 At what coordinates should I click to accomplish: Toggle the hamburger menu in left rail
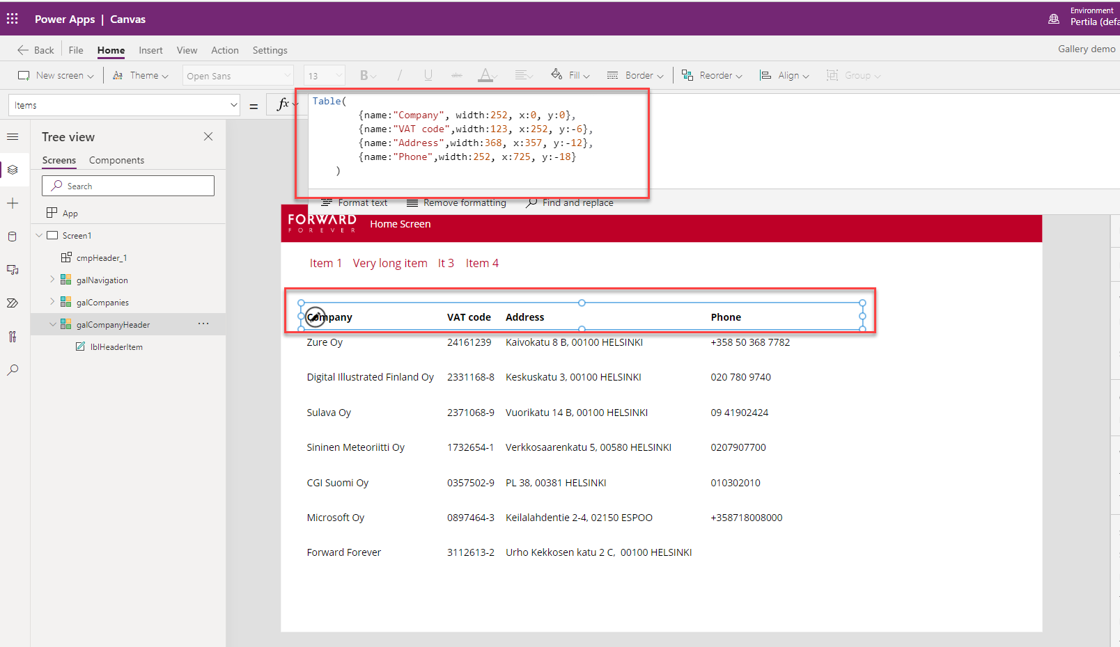(13, 137)
